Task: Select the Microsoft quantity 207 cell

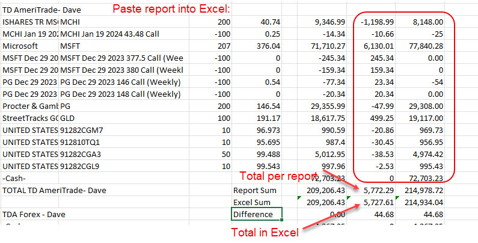Action: (210, 46)
